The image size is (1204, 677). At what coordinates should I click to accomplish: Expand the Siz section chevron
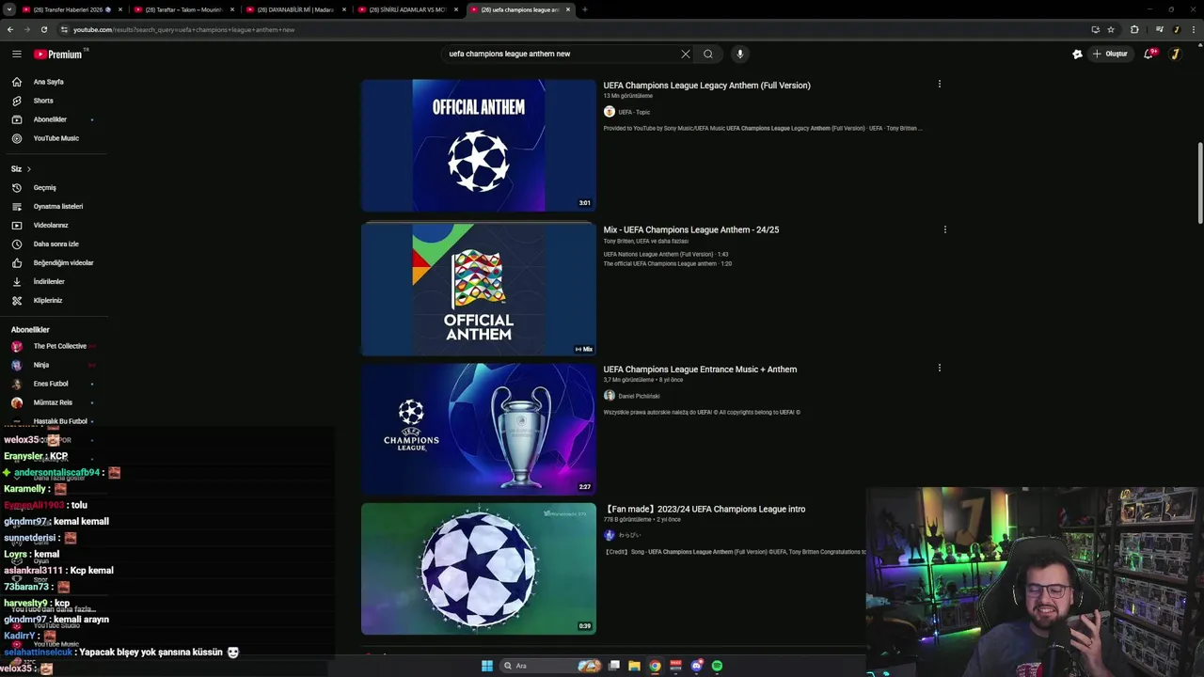[28, 169]
